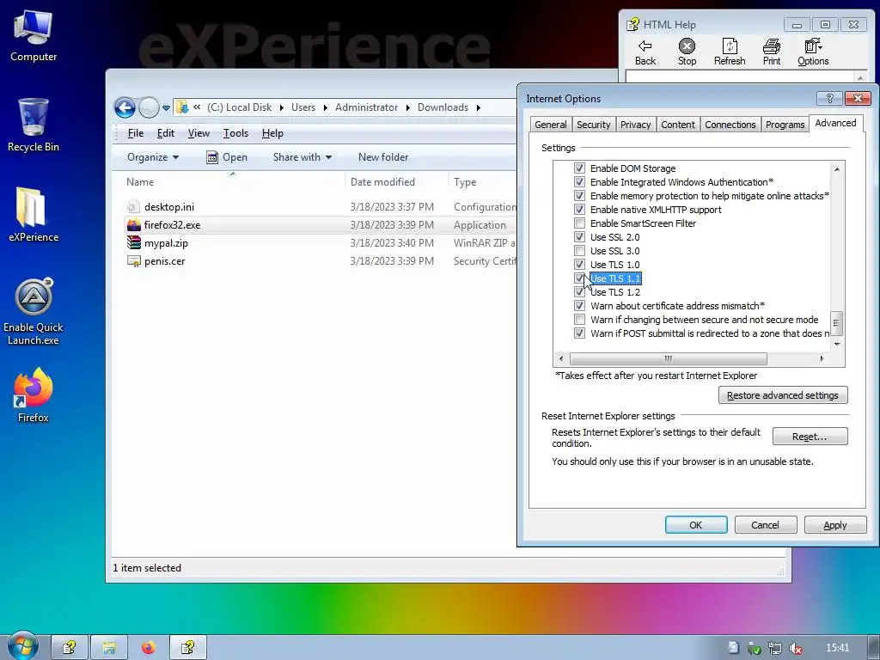The height and width of the screenshot is (660, 880).
Task: Click network tray icon
Action: pos(774,648)
